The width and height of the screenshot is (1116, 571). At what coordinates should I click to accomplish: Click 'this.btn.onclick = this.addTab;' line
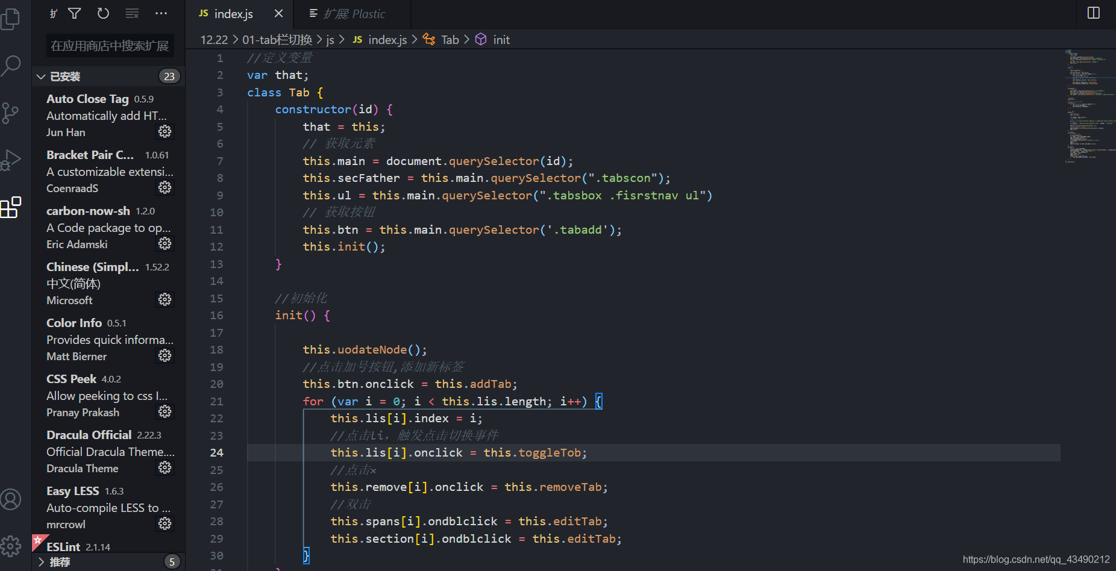[410, 384]
